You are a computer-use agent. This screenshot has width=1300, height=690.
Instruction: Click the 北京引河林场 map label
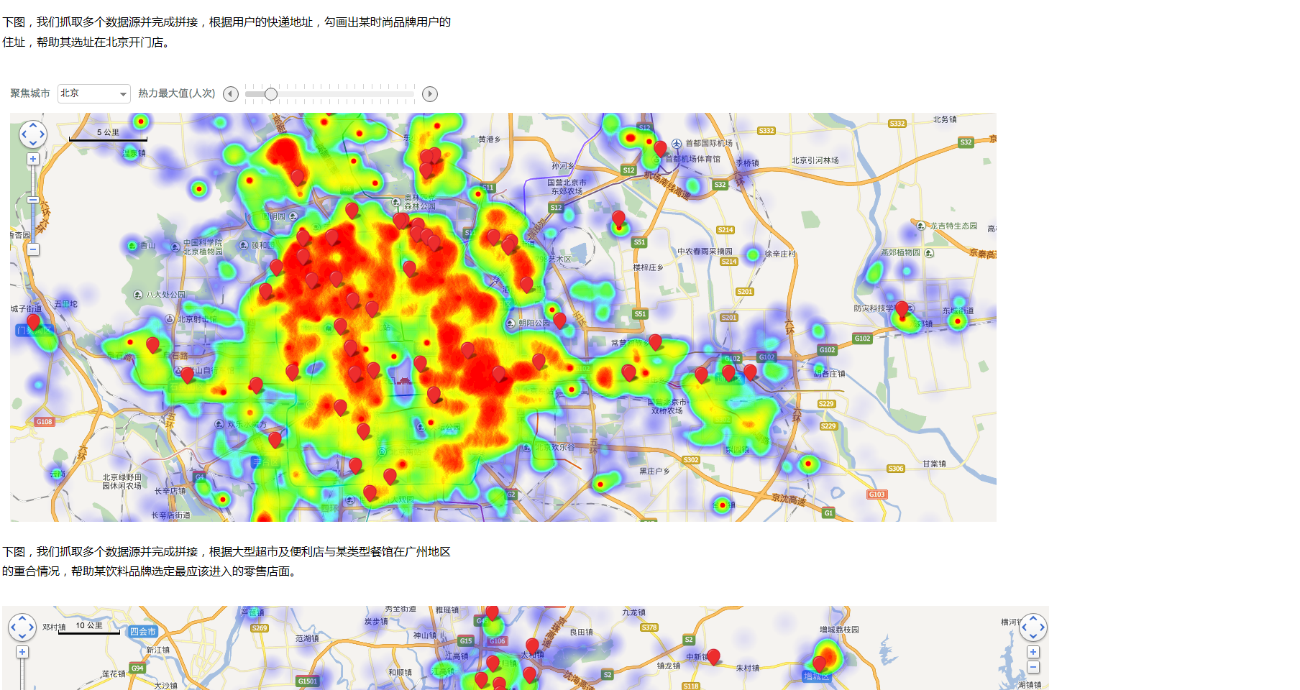point(815,160)
